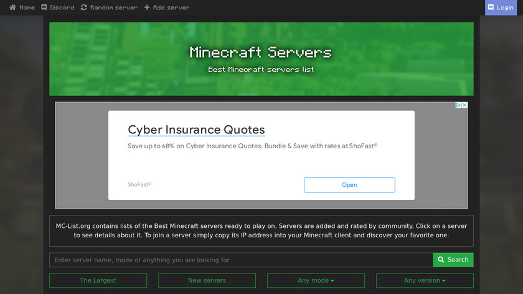This screenshot has width=523, height=294.
Task: Open the Discord navigation link
Action: point(58,7)
